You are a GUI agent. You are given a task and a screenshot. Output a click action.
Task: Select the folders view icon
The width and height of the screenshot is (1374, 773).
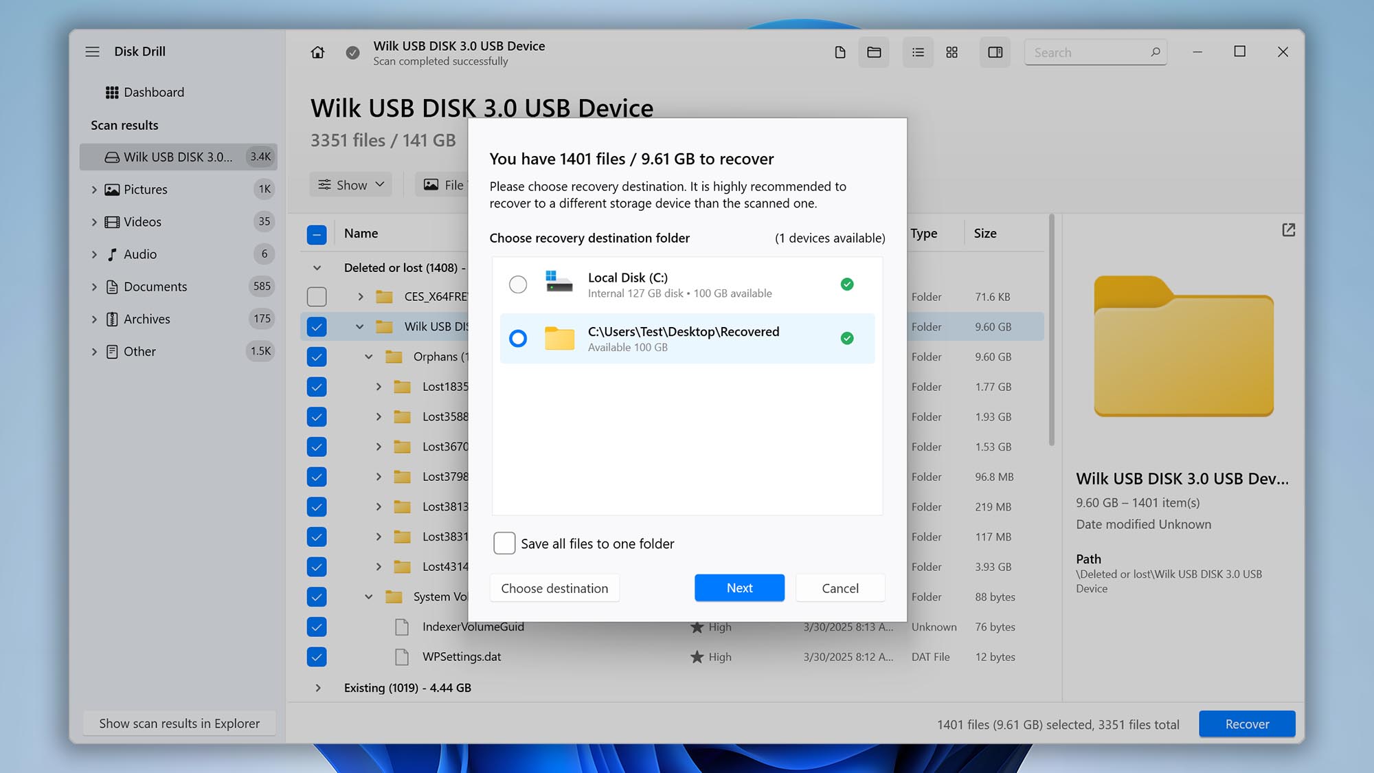pos(874,52)
